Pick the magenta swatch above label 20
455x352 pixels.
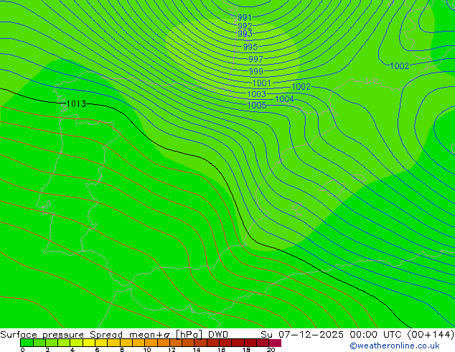[x=275, y=343]
